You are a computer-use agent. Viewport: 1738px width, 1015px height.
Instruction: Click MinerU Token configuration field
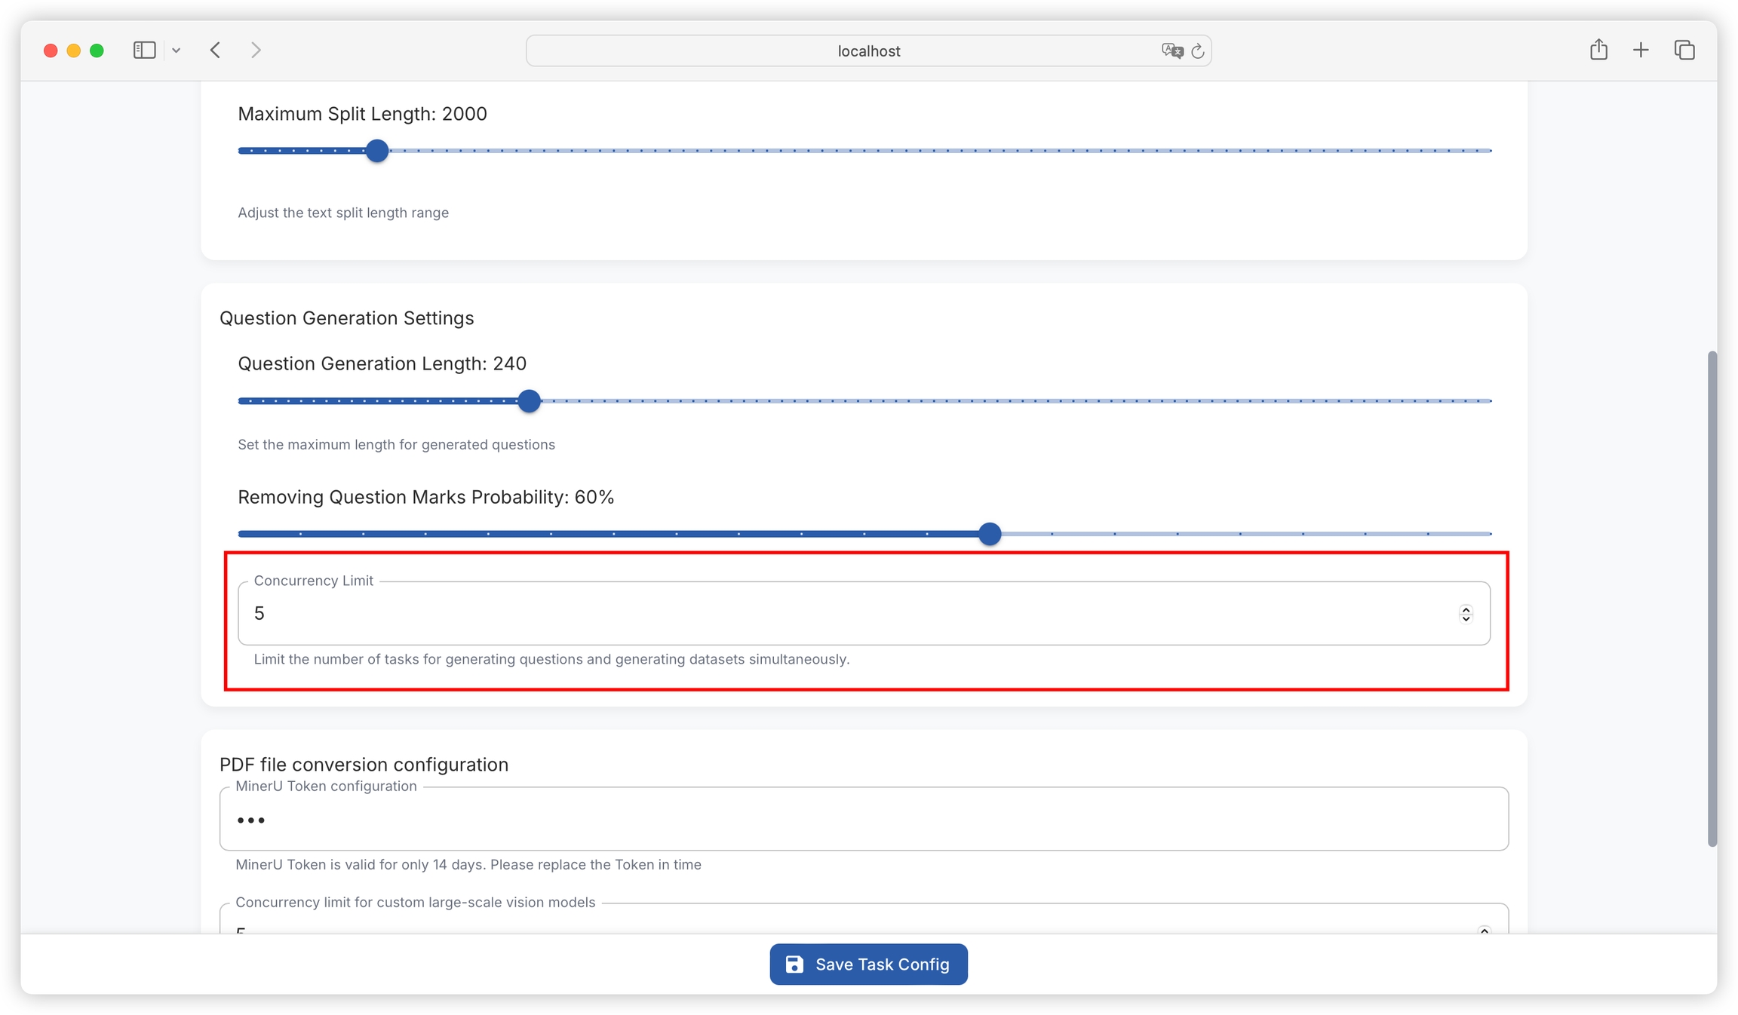[x=864, y=820]
